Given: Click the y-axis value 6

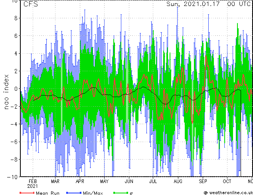Looking at the screenshot, I should [16, 36].
